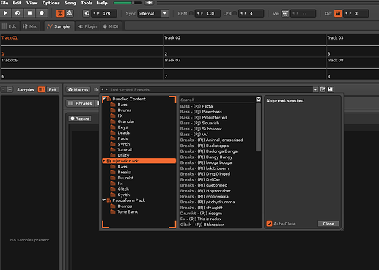The width and height of the screenshot is (379, 270).
Task: Toggle block loop icon beside 1/4
Action: [x=87, y=13]
